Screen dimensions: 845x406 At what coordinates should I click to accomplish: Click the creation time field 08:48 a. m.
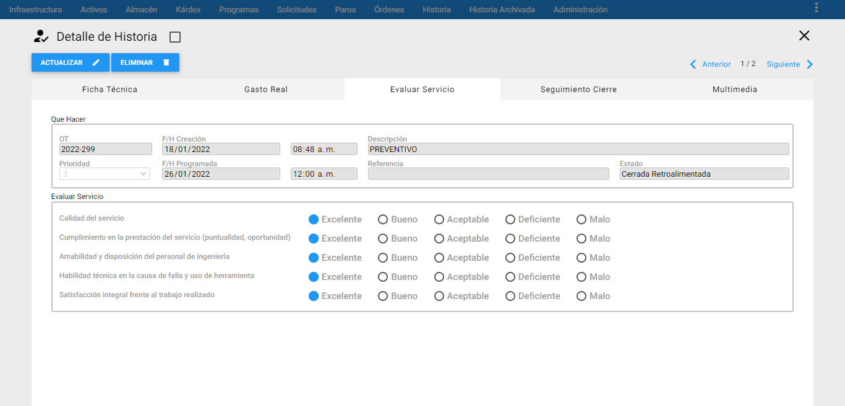pyautogui.click(x=324, y=149)
